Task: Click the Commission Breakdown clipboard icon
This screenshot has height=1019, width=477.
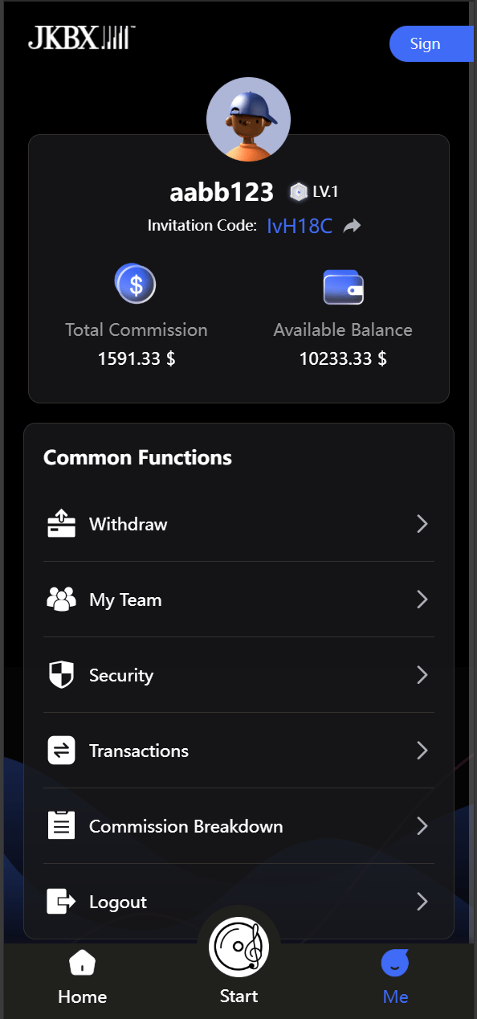Action: 61,826
